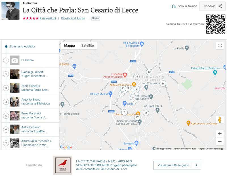The width and height of the screenshot is (227, 176).
Task: Zoom out on the map
Action: pos(220,141)
